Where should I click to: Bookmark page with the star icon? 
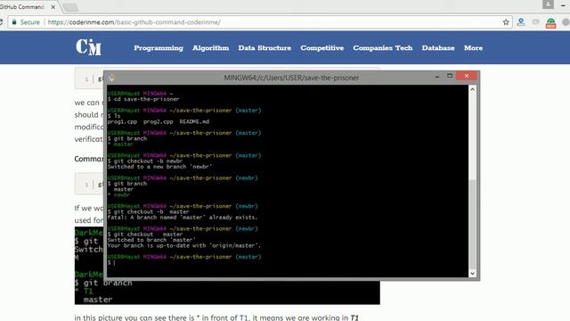tap(506, 22)
